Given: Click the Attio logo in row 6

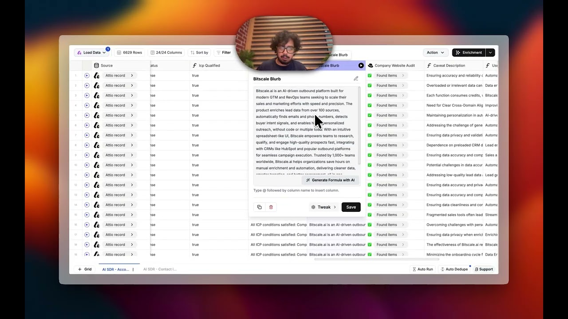Looking at the screenshot, I should coord(97,125).
